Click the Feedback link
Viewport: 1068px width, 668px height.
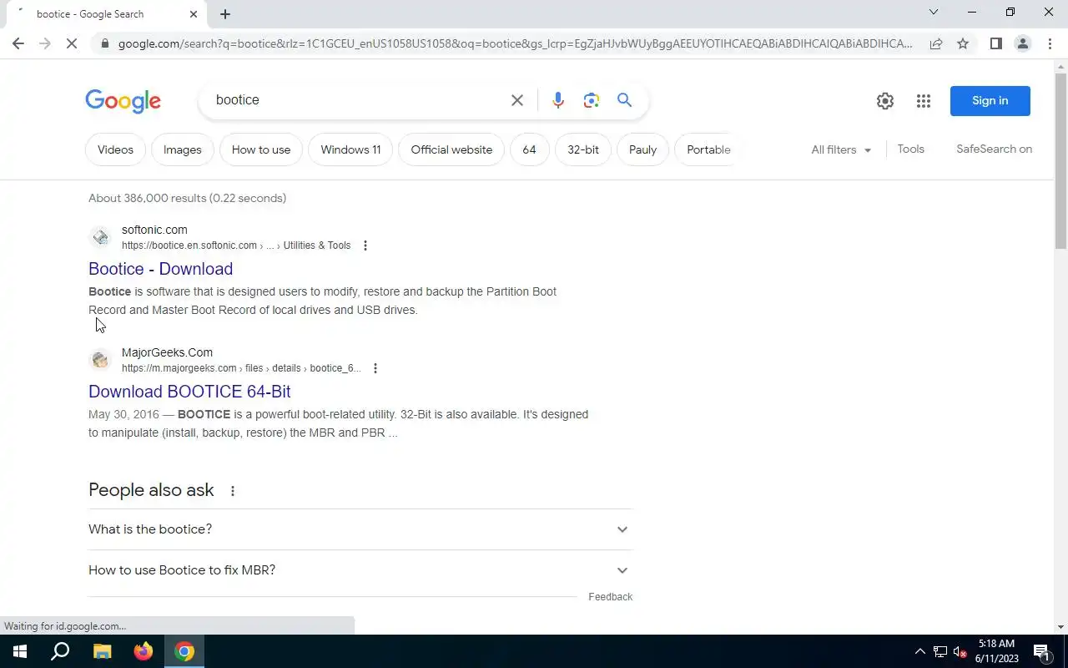[x=610, y=597]
